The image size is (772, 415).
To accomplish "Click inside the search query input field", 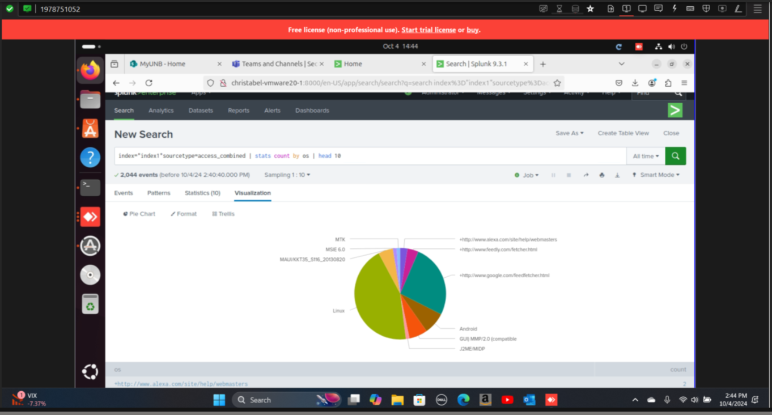I will (x=368, y=156).
